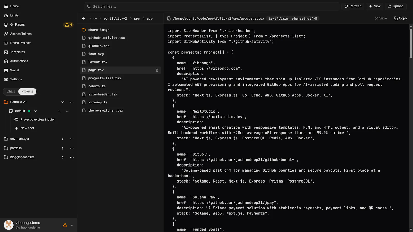The width and height of the screenshot is (413, 232).
Task: Click the Refresh button
Action: coord(353,6)
